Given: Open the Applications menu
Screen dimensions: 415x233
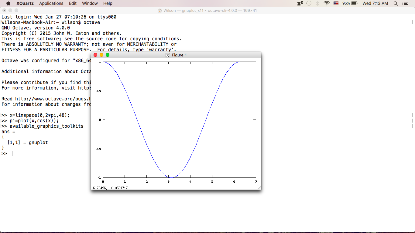Looking at the screenshot, I should point(51,3).
